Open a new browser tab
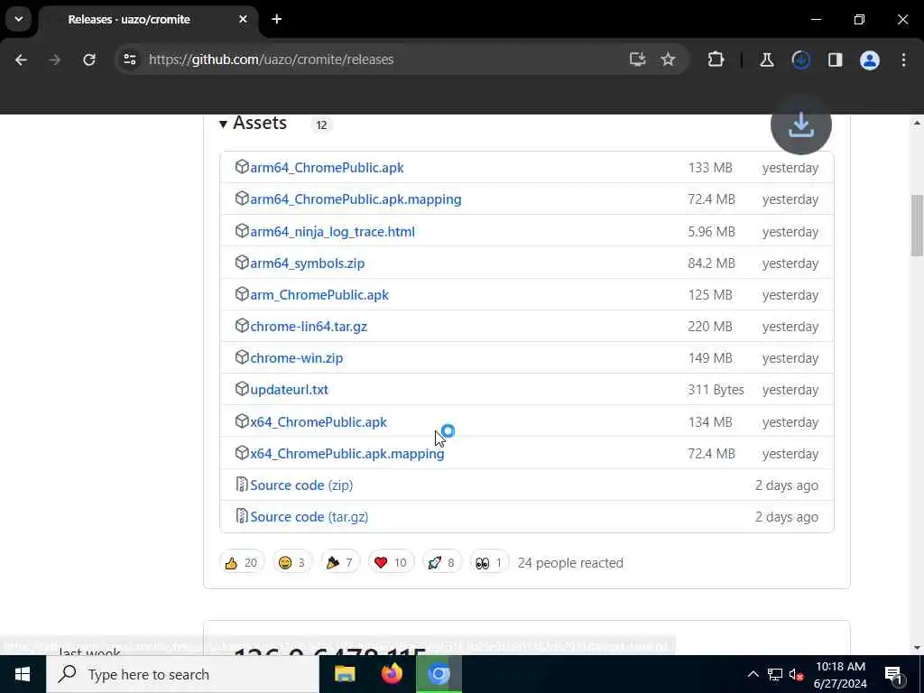Viewport: 924px width, 693px height. point(276,19)
